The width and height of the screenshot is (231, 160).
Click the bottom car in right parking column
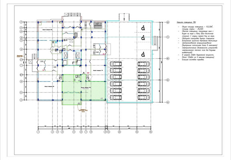144,98
